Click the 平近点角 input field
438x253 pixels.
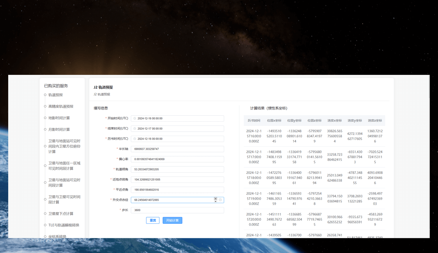(177, 190)
